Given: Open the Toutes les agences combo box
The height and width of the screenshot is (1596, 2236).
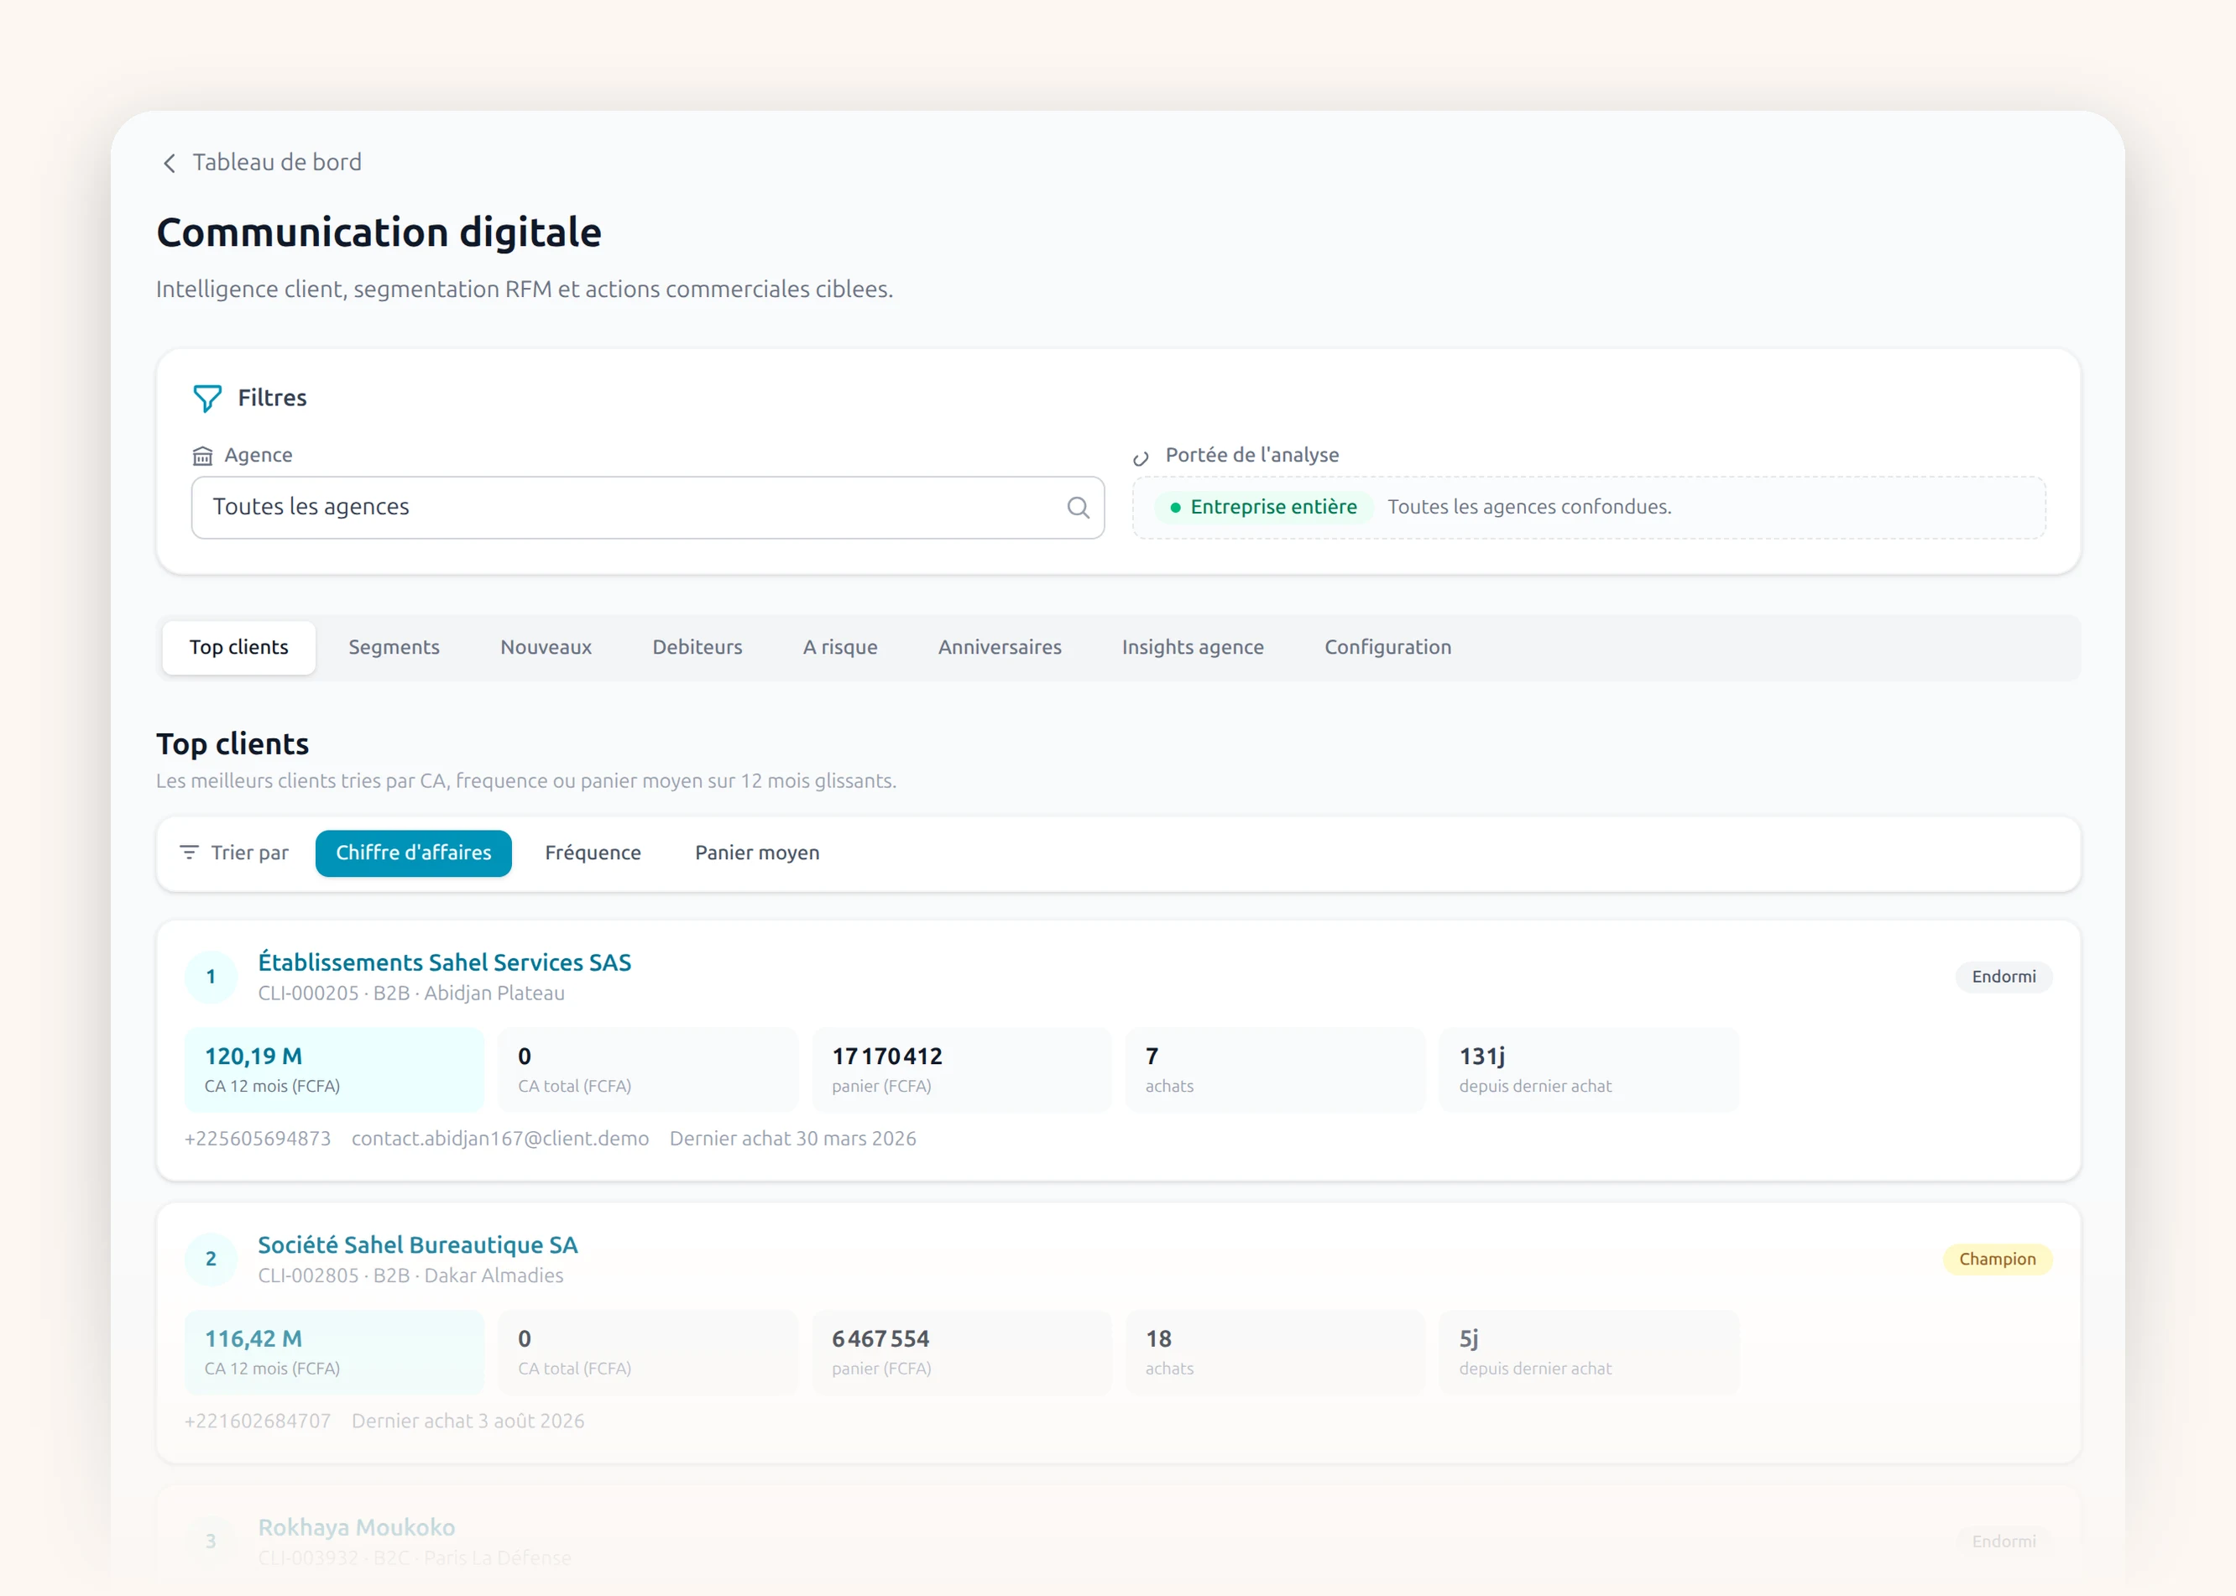Looking at the screenshot, I should 648,507.
